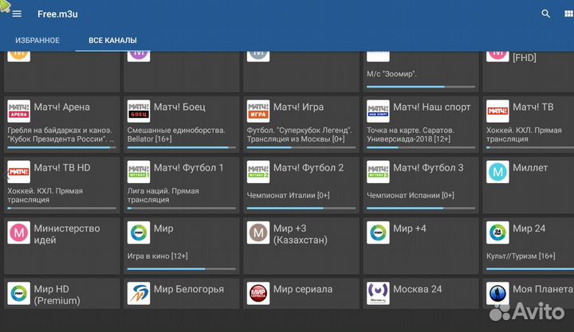Select the Моя Планета channel name
The image size is (574, 332).
pyautogui.click(x=543, y=289)
